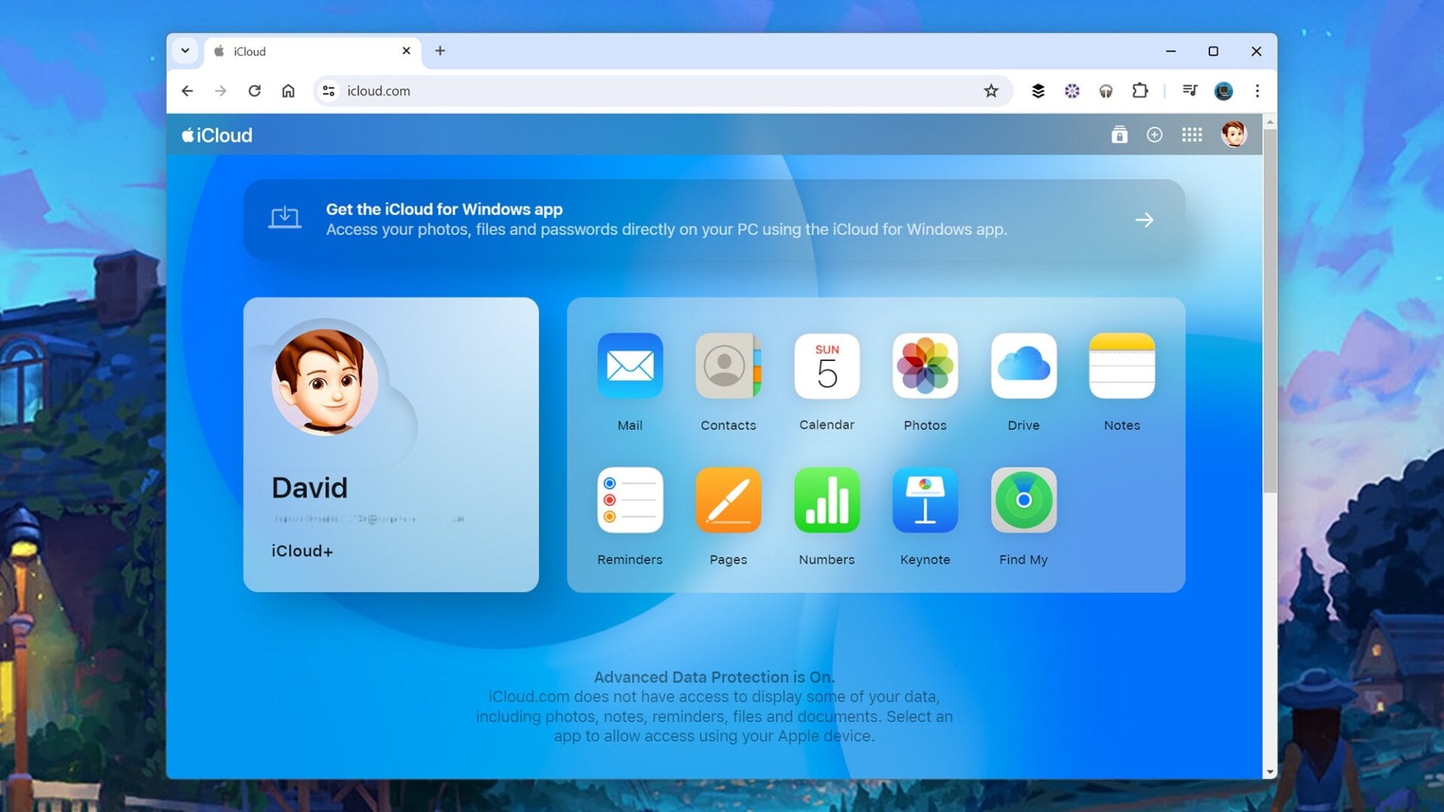Open the Photos app

click(x=924, y=366)
